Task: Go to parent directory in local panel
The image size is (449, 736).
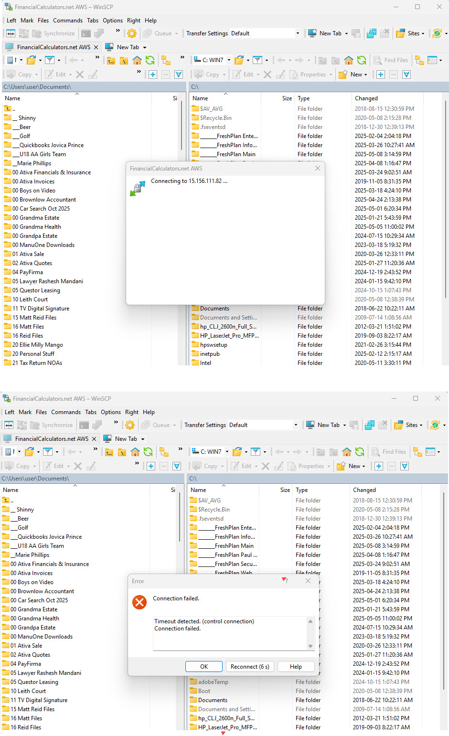Action: tap(111, 60)
